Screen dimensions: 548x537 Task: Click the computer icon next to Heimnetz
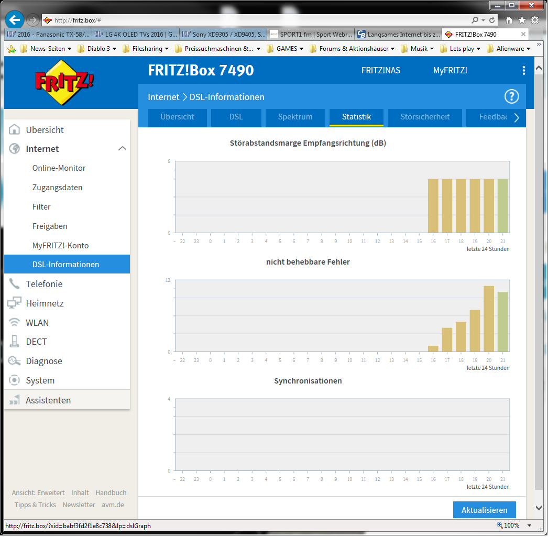(14, 303)
